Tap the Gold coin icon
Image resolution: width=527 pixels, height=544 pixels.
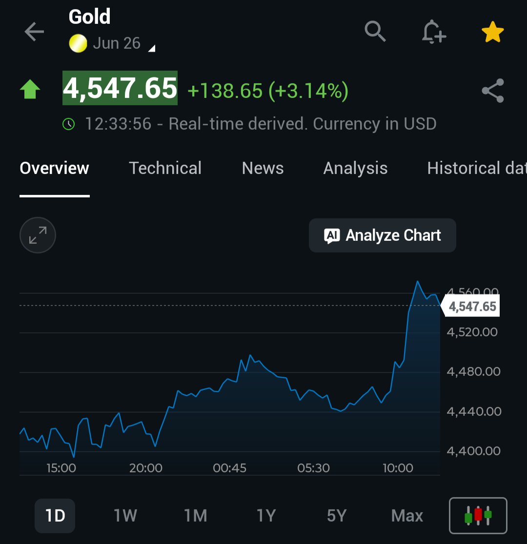[x=78, y=43]
